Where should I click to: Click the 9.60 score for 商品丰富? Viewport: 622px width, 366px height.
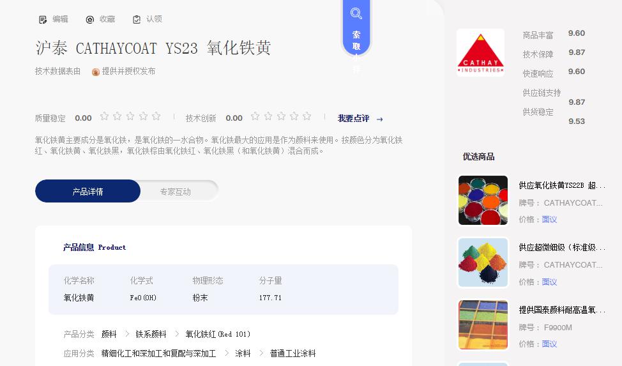[577, 33]
